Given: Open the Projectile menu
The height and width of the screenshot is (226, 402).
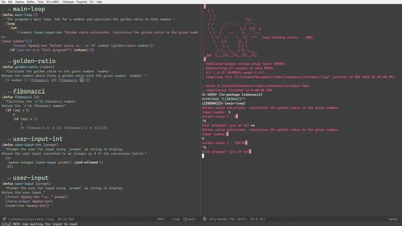Looking at the screenshot, I should (82, 2).
